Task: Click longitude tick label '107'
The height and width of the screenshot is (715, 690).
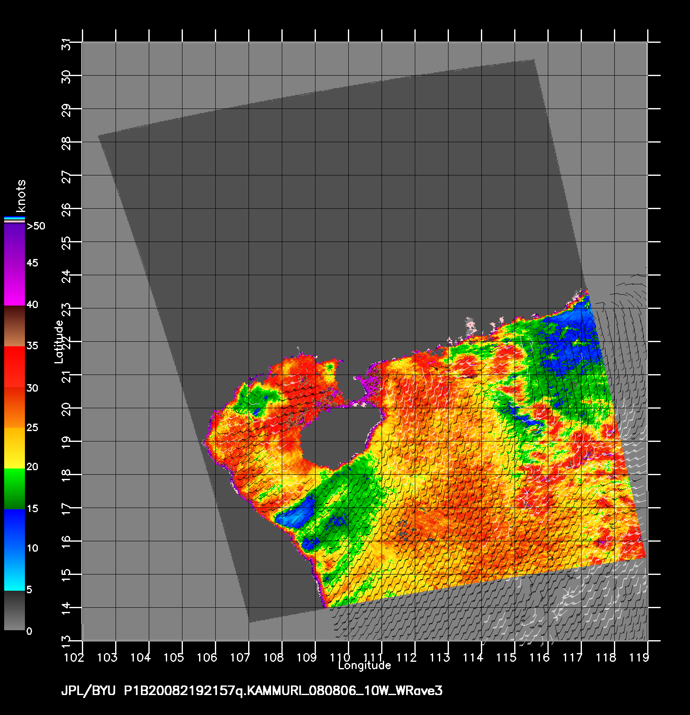Action: [x=240, y=658]
